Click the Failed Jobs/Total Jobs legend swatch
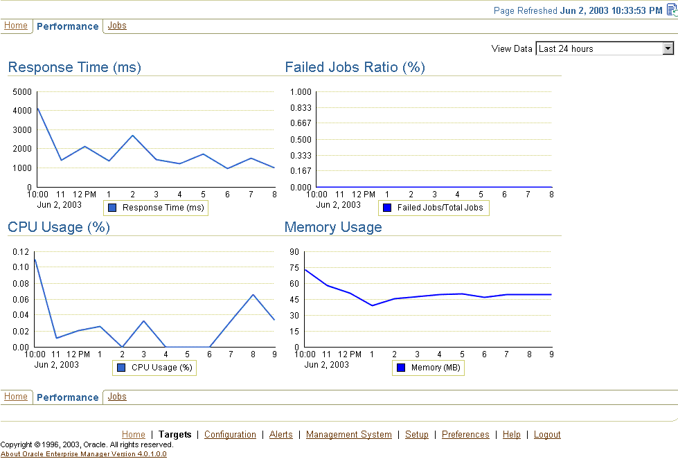Viewport: 678px width, 459px height. click(387, 208)
